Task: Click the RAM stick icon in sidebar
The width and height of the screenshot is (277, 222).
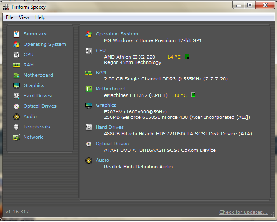Action: [x=17, y=65]
